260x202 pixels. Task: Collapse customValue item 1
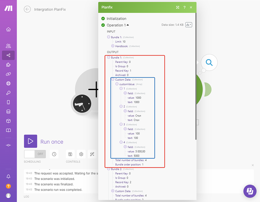click(x=121, y=89)
